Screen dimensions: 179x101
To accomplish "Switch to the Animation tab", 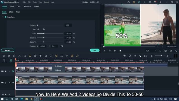I will [27, 6].
